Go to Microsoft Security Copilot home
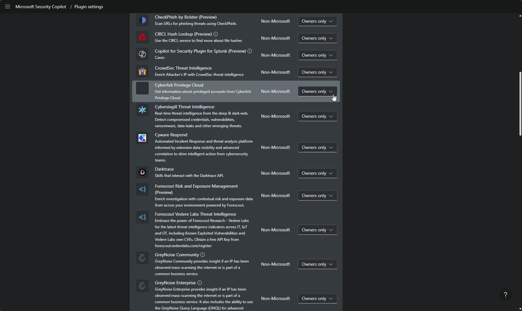This screenshot has height=311, width=522. [x=41, y=7]
